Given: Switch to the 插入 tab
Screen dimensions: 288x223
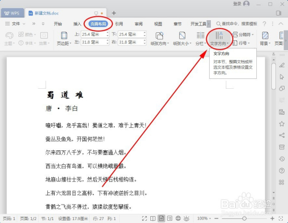Looking at the screenshot, I should [77, 24].
